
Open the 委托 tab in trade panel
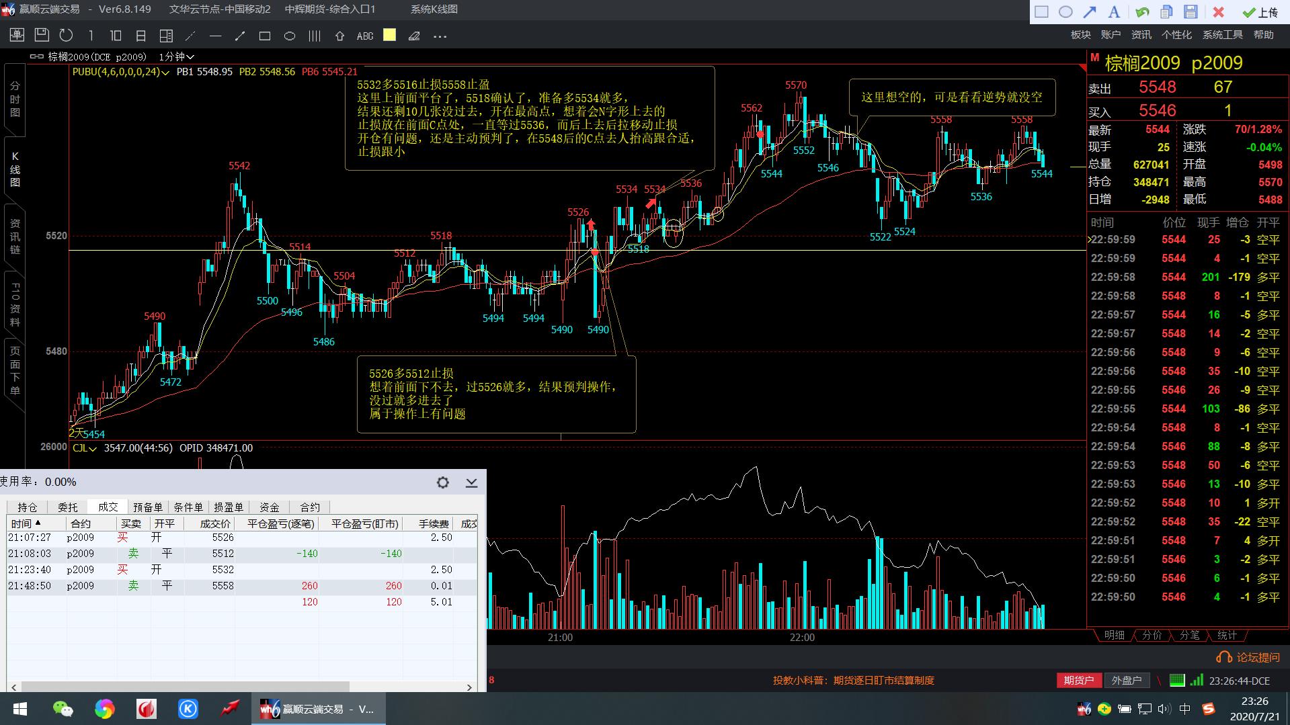coord(68,507)
